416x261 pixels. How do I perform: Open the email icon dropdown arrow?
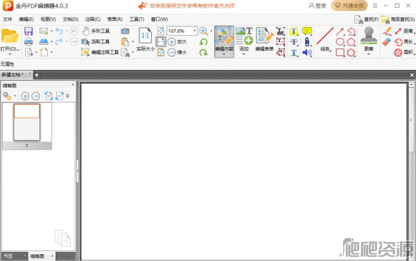[51, 31]
